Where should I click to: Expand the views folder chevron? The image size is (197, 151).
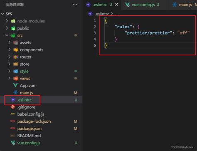pos(9,78)
